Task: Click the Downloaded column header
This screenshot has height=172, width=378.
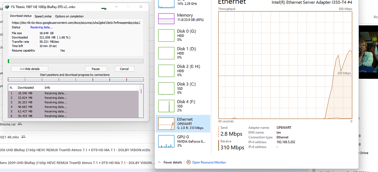Action: [x=30, y=88]
